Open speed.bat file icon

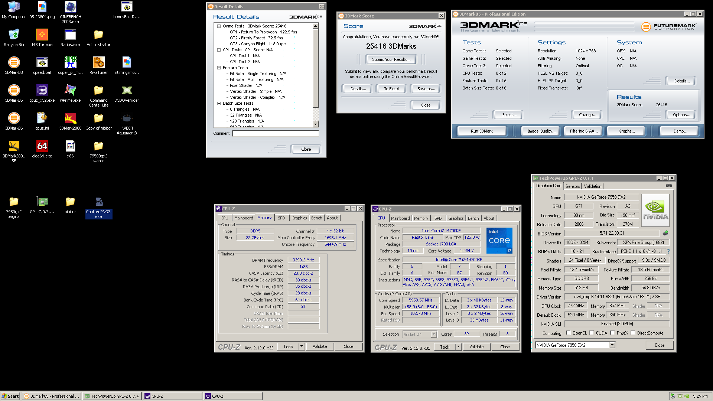(42, 66)
